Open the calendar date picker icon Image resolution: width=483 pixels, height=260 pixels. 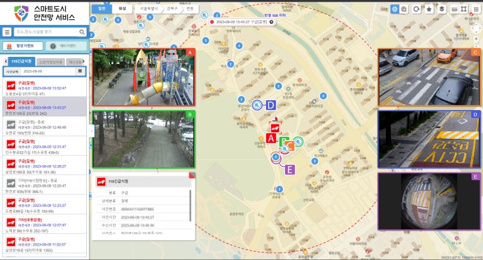(x=80, y=71)
